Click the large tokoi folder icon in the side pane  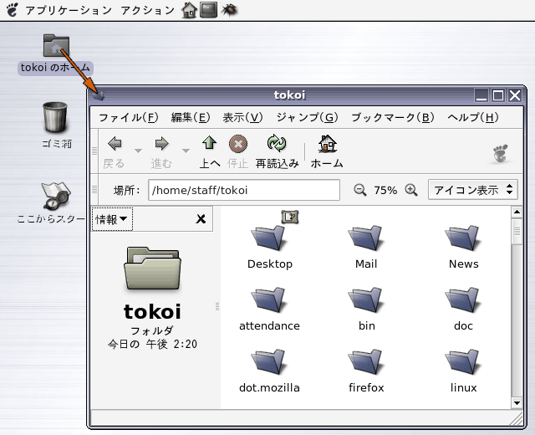152,269
